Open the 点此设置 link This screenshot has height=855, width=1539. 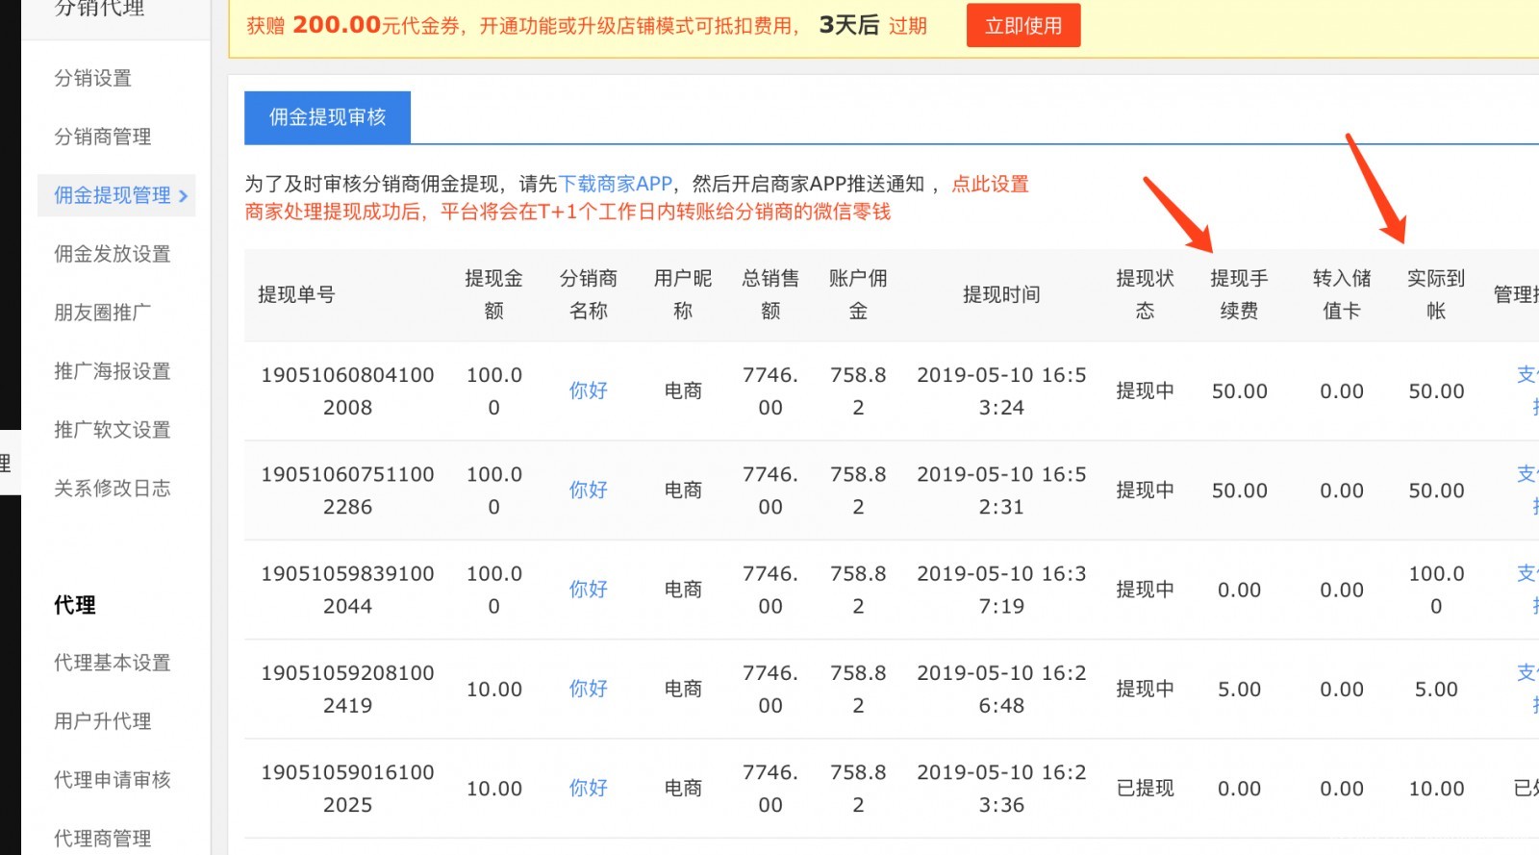click(x=990, y=184)
